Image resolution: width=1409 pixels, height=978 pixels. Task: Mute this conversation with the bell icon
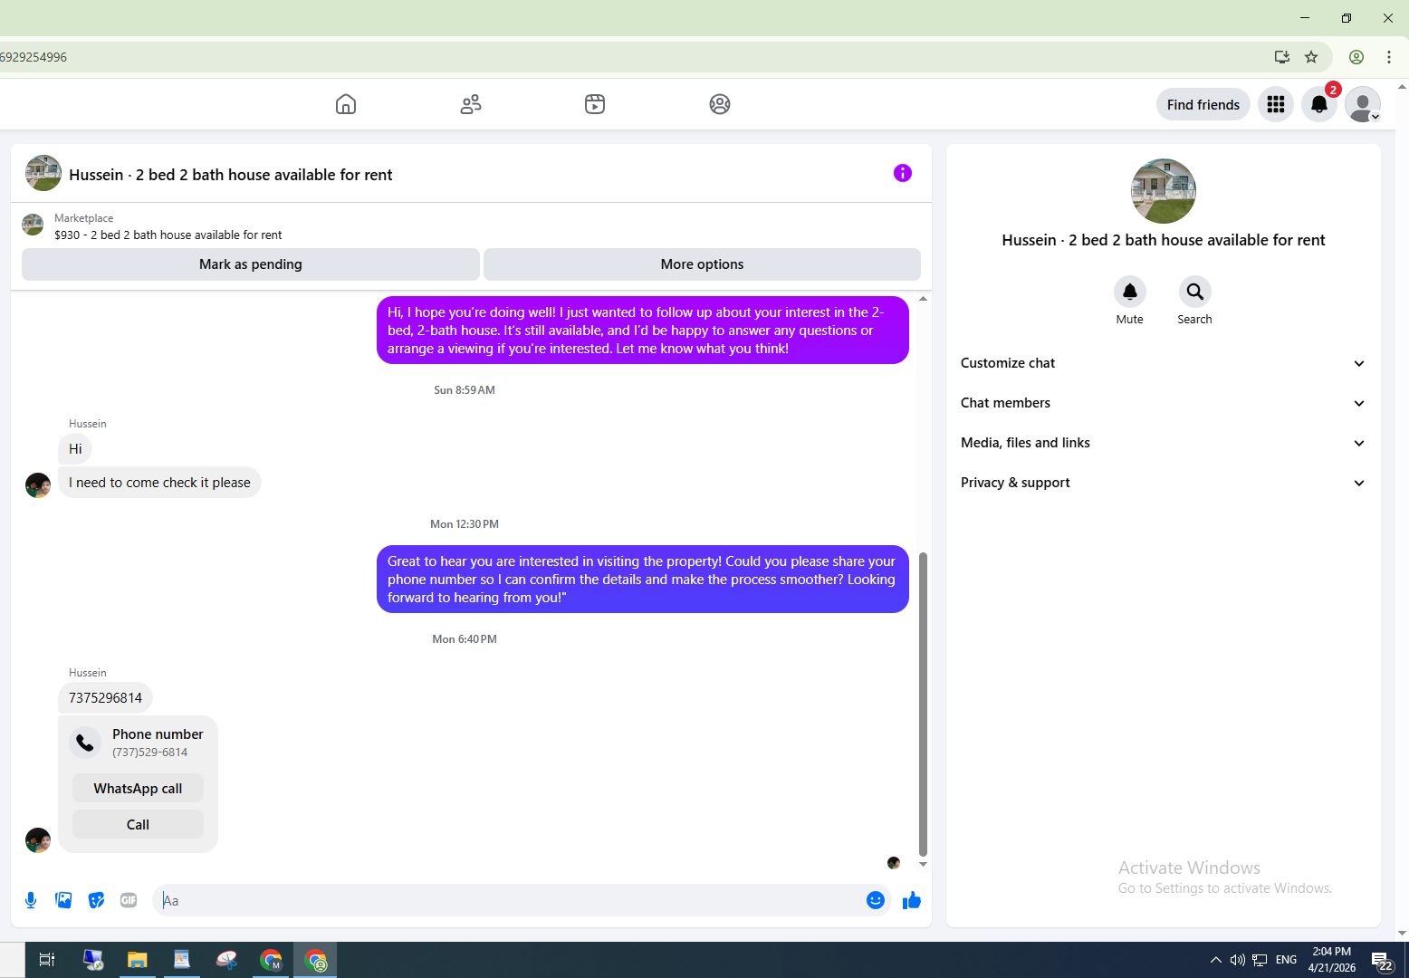point(1130,292)
